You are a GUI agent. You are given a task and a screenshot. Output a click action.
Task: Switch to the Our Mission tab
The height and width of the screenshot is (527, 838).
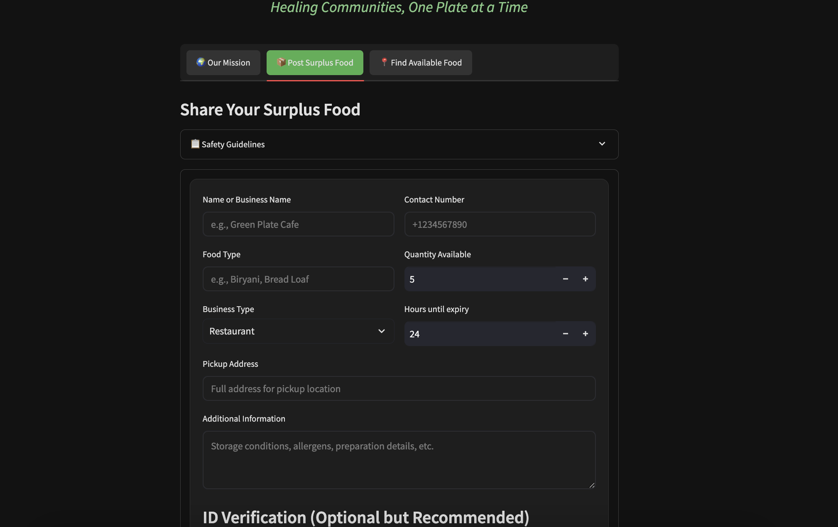click(x=223, y=63)
